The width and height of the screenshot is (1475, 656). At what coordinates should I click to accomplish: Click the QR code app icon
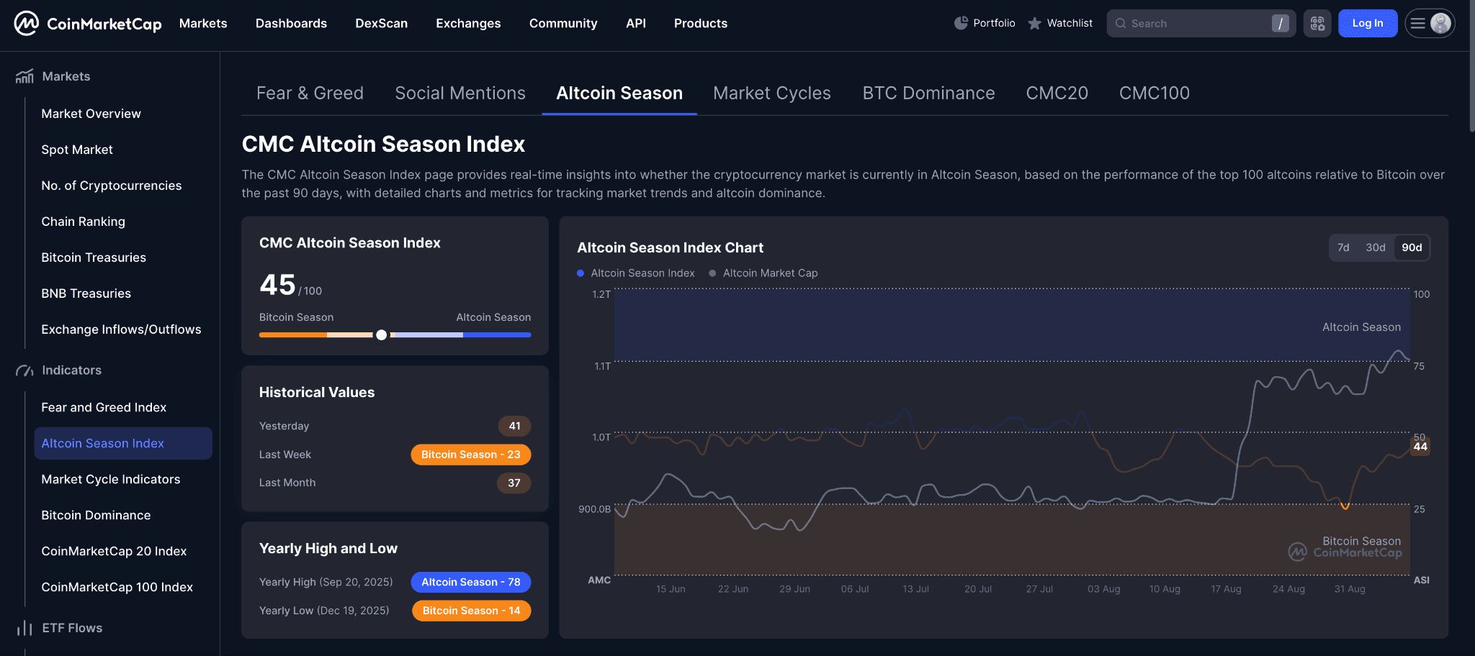tap(1317, 23)
